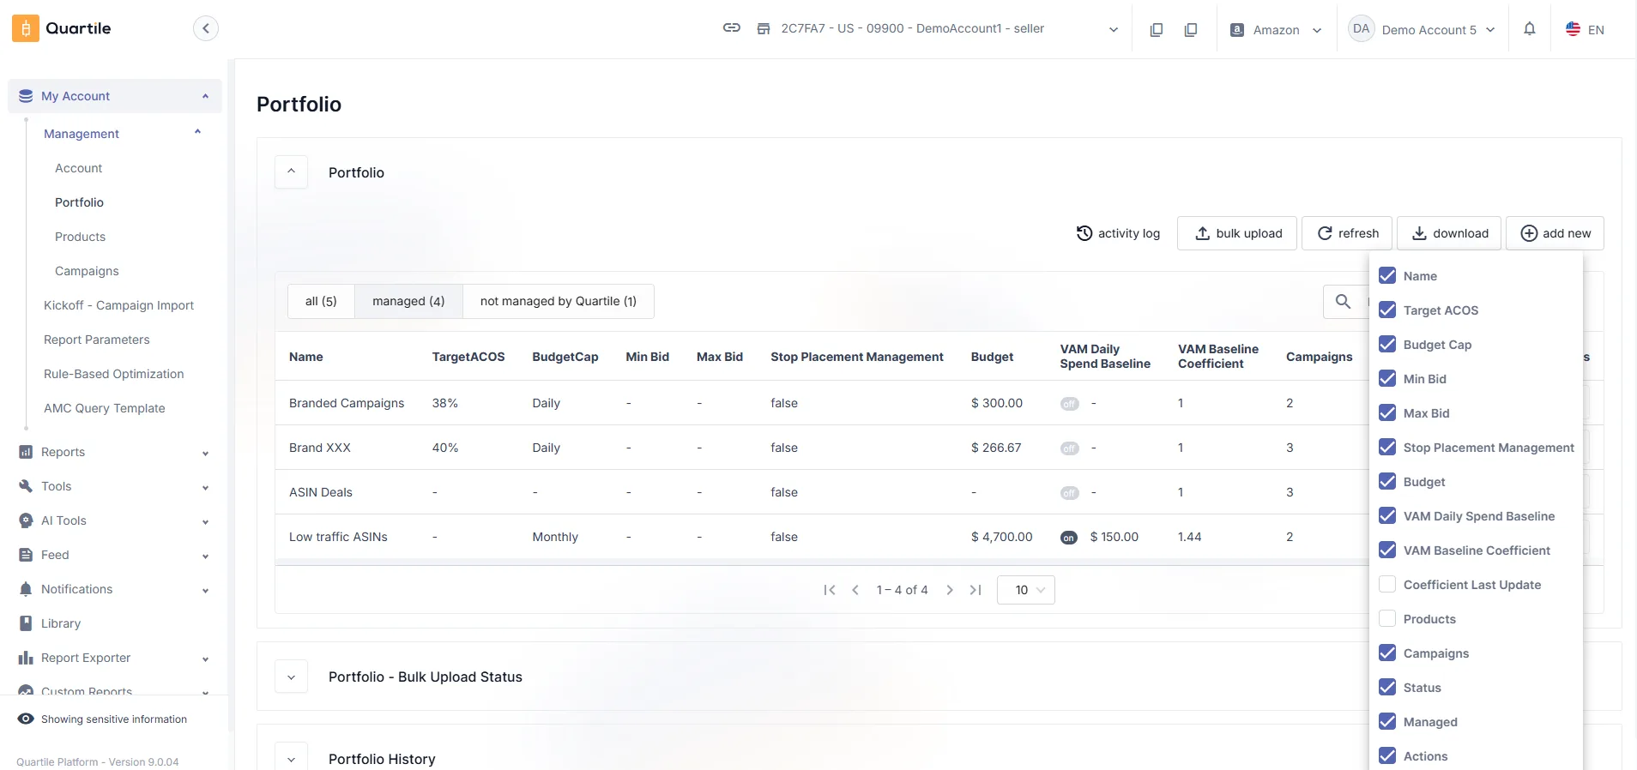Toggle VAM switch for Branded Campaigns row
1637x770 pixels.
[x=1069, y=404]
